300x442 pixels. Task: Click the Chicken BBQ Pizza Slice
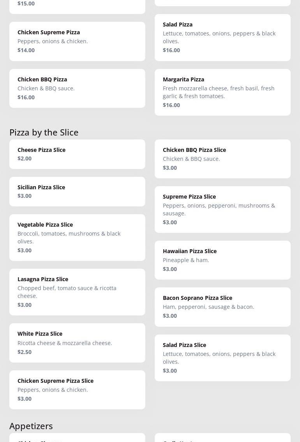pos(222,159)
